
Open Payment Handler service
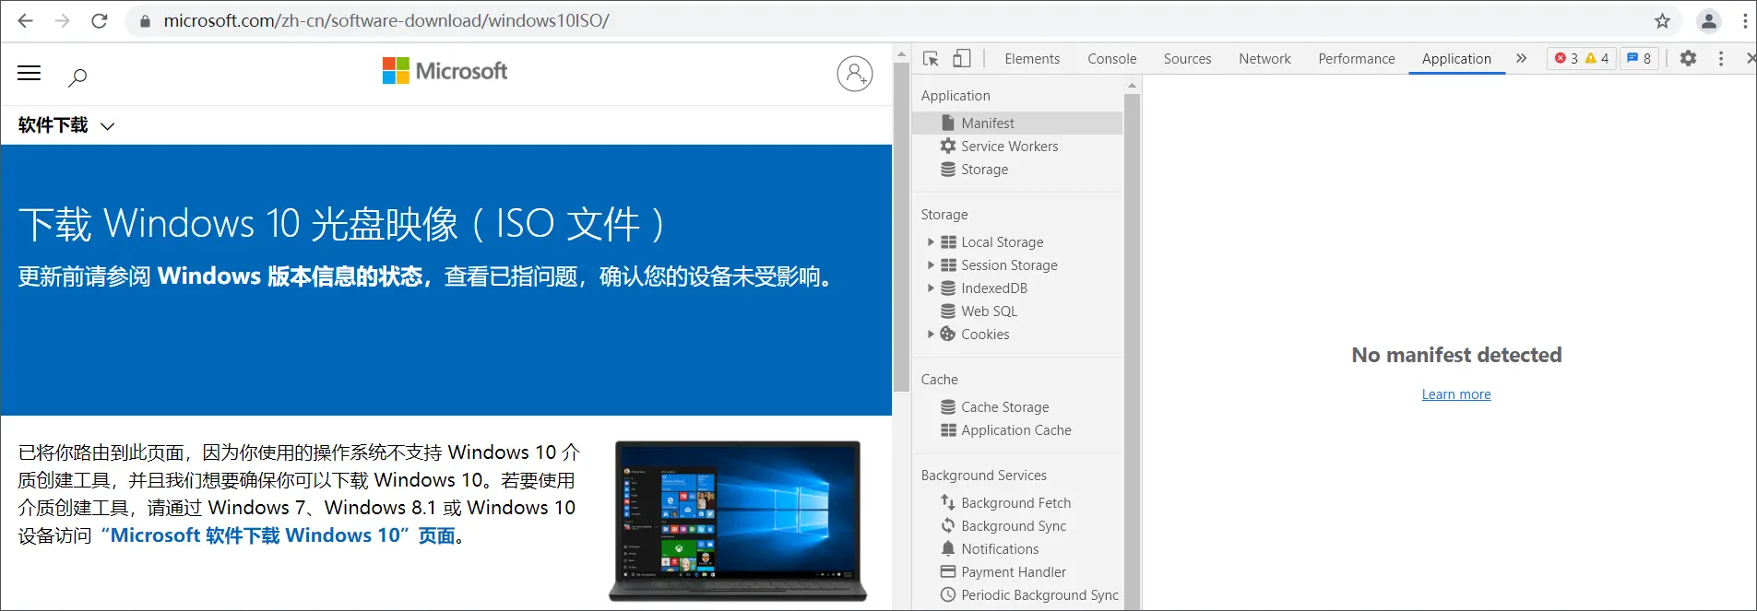(x=1014, y=571)
